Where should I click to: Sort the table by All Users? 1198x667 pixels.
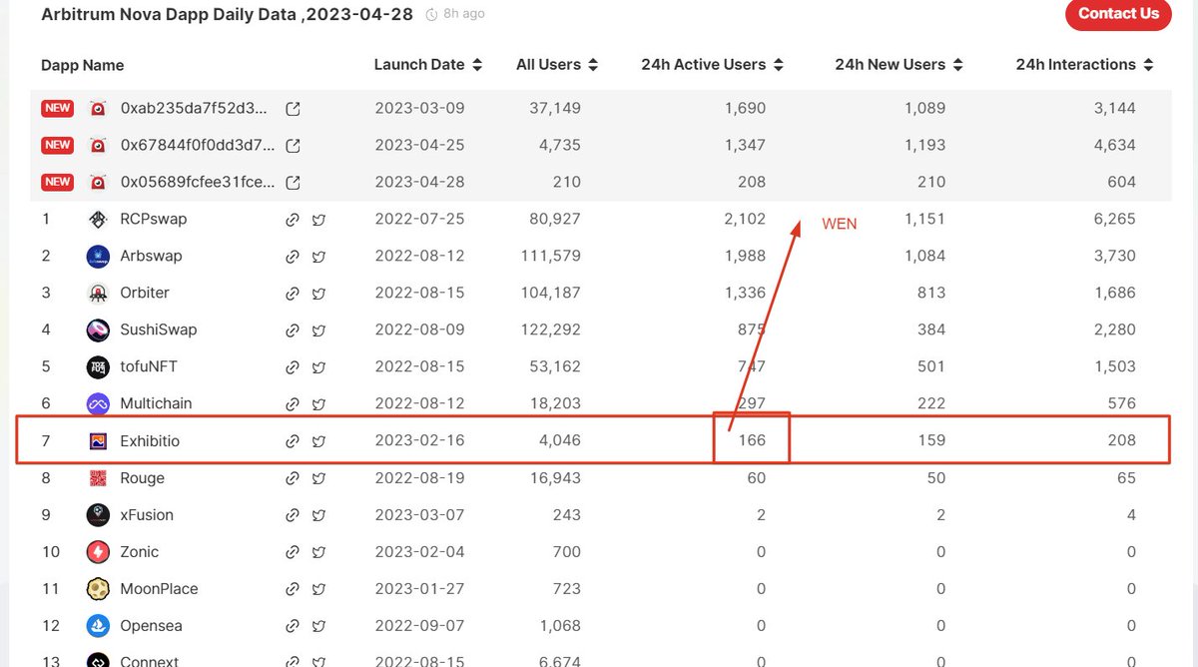click(x=594, y=63)
